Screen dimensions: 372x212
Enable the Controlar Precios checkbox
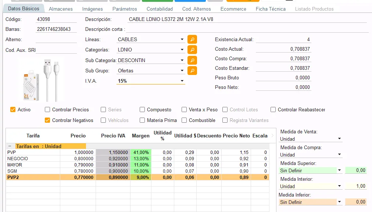point(47,109)
